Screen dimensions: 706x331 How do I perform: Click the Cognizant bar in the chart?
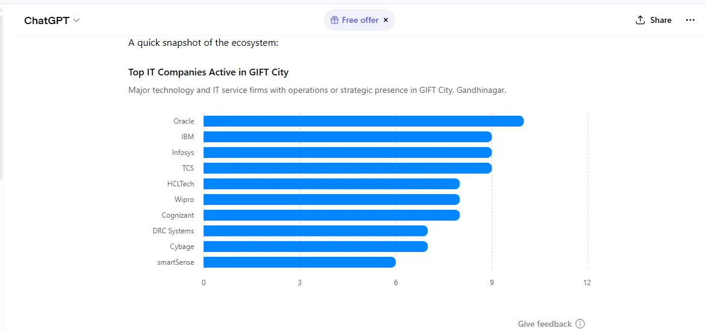[x=331, y=215]
